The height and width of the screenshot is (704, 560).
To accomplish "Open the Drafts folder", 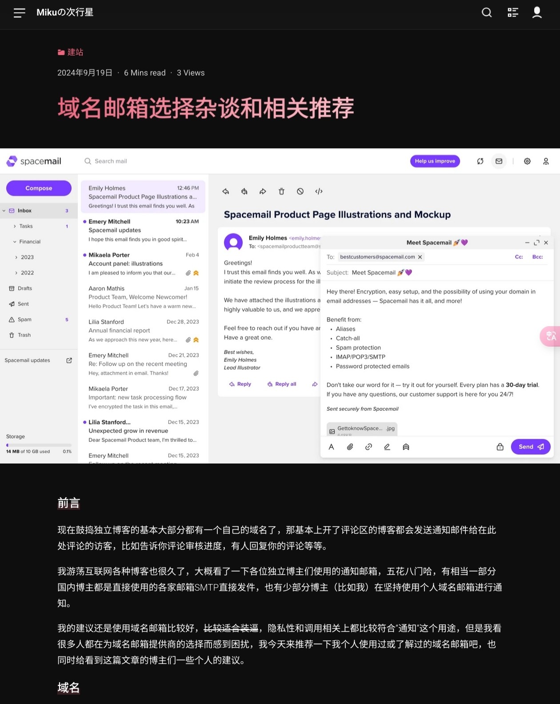I will coord(39,288).
